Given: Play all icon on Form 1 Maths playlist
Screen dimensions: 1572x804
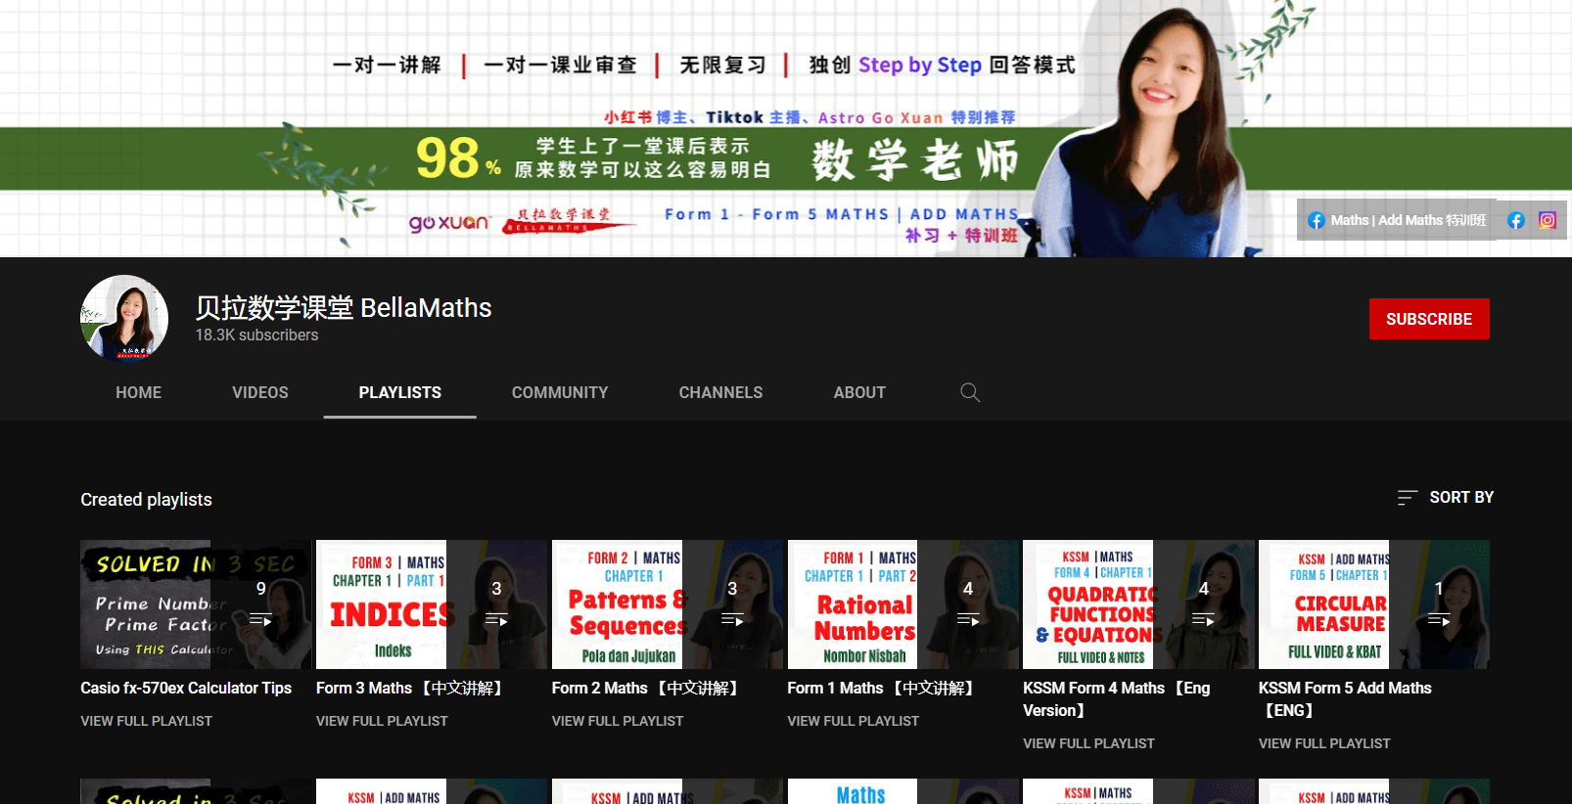Looking at the screenshot, I should pos(968,619).
